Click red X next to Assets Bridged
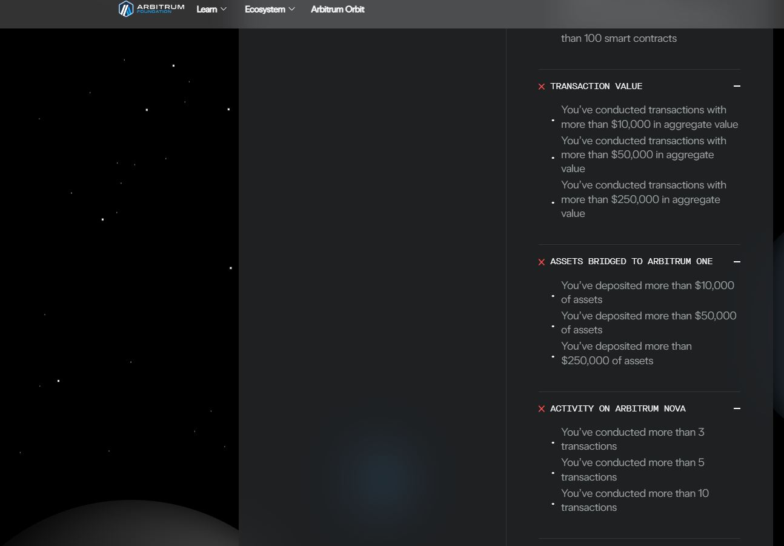The image size is (784, 546). click(x=542, y=262)
